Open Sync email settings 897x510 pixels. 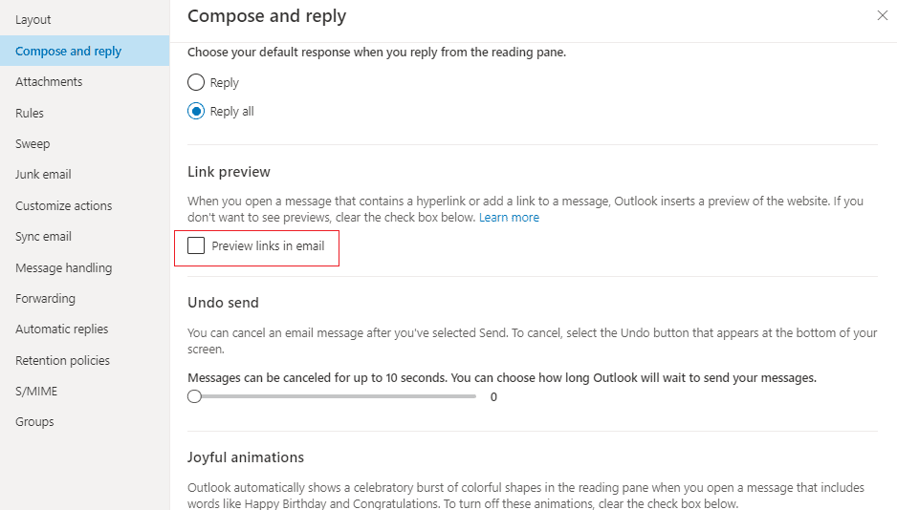click(43, 237)
